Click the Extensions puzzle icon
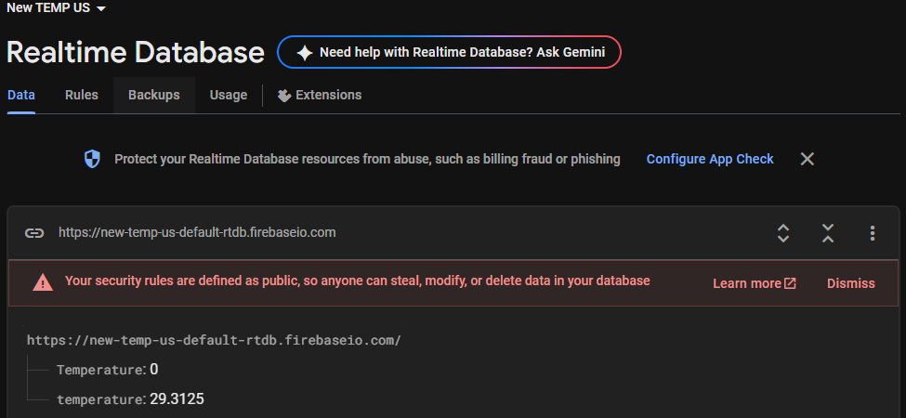 (284, 96)
